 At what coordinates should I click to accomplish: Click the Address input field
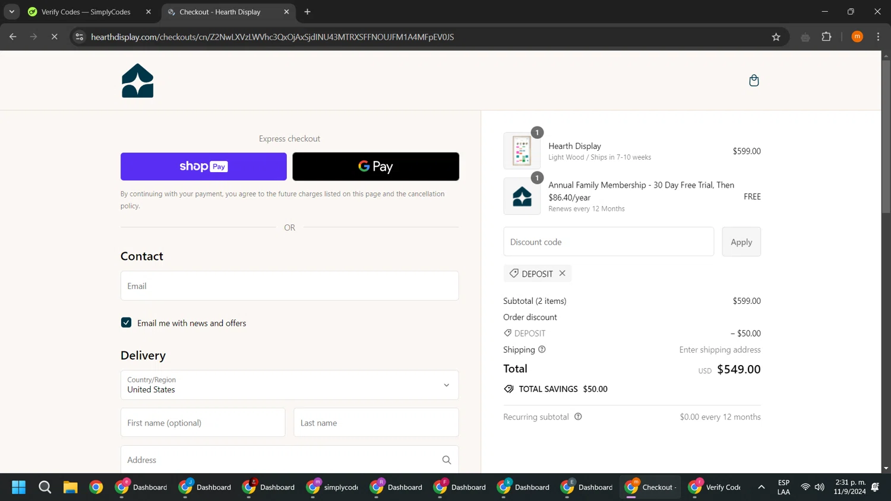click(x=290, y=460)
